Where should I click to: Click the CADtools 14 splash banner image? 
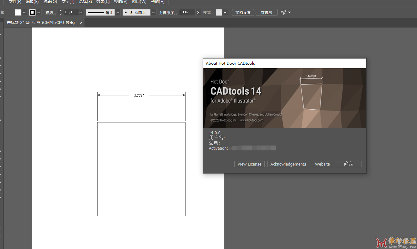285,98
